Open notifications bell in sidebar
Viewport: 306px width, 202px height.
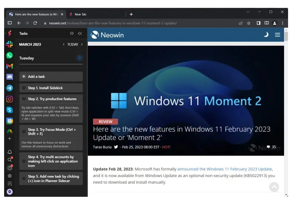[x=10, y=152]
